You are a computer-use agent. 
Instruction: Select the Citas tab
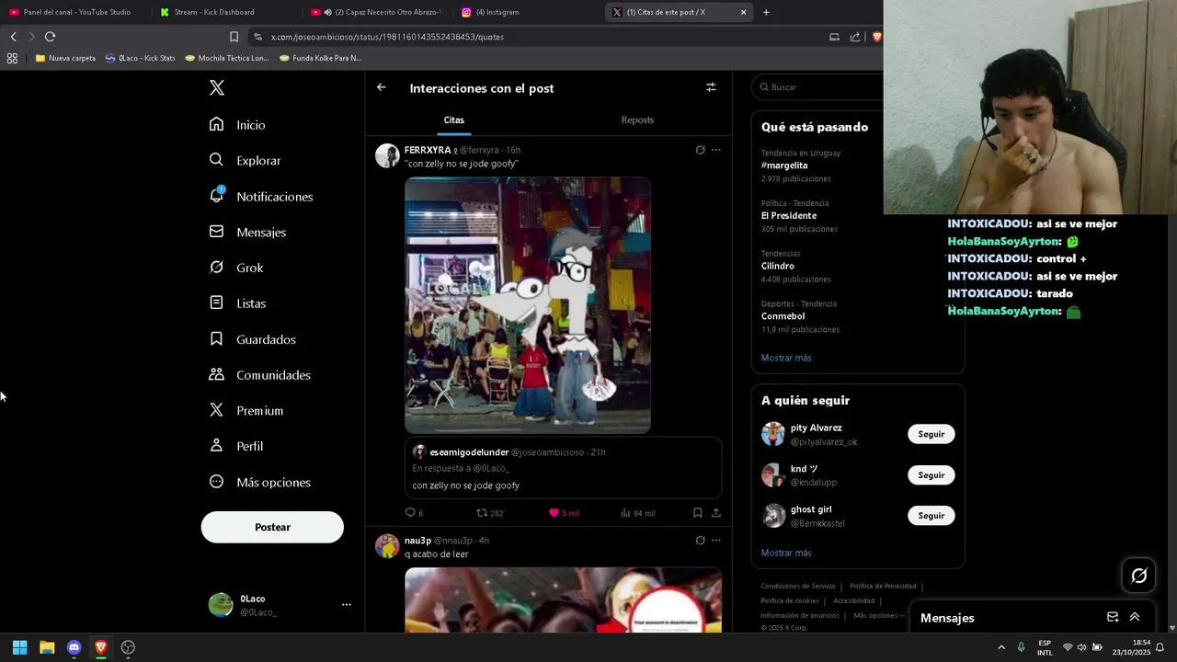(x=454, y=120)
